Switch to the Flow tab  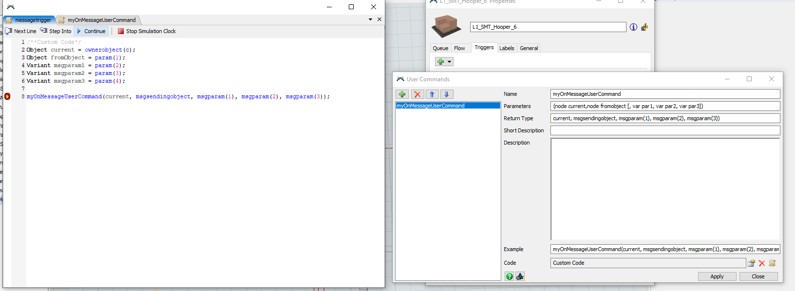point(459,48)
